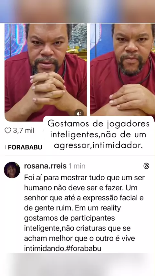155x276 pixels.
Task: Tap the blurred bottom area
Action: [77, 265]
